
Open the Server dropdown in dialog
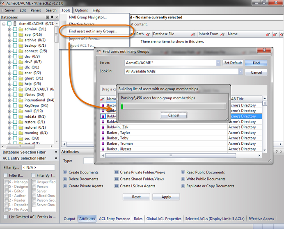[x=218, y=63]
